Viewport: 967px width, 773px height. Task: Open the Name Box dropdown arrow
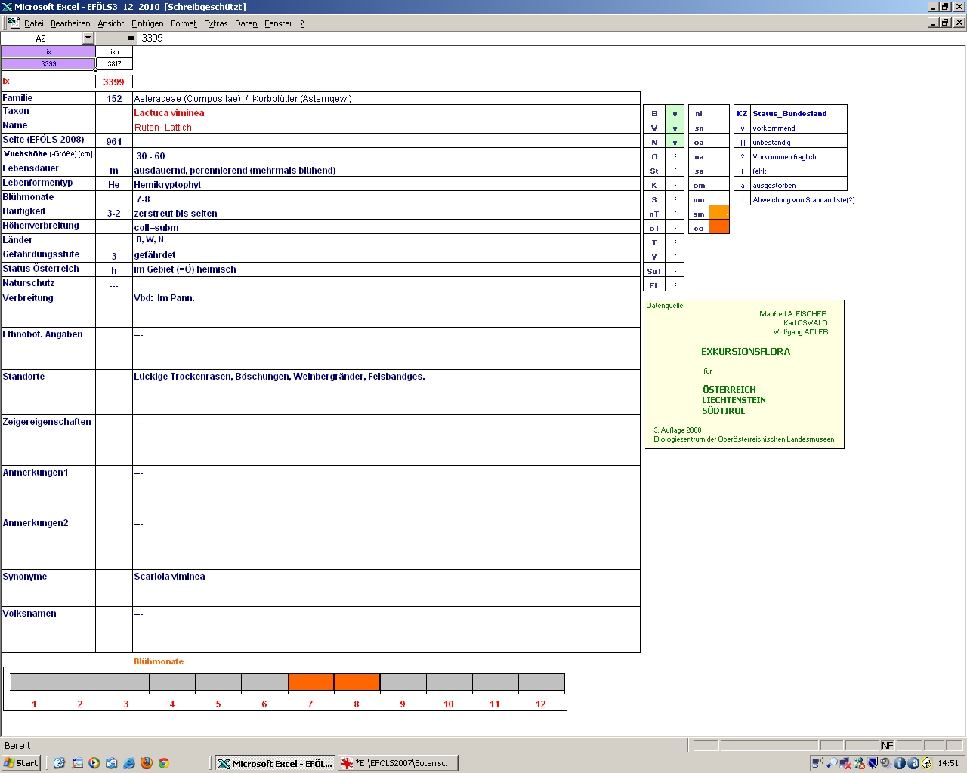tap(88, 38)
